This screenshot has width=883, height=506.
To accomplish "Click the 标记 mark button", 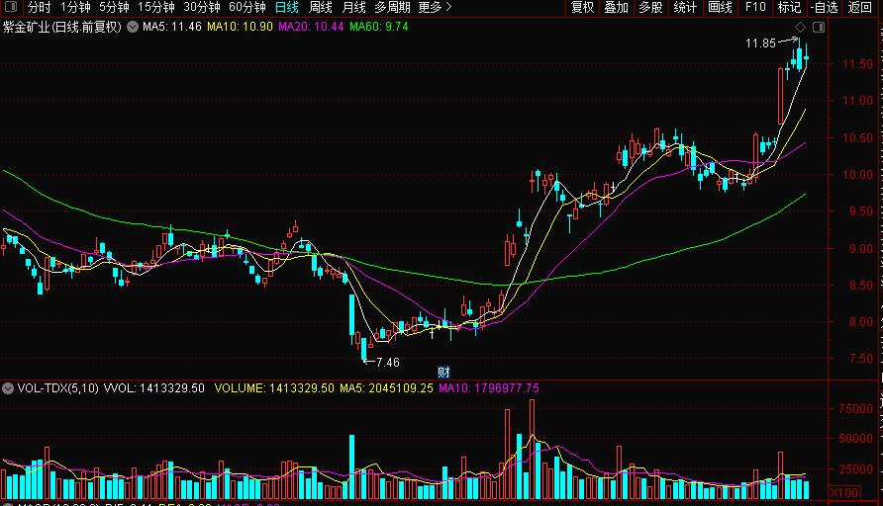I will pyautogui.click(x=789, y=7).
